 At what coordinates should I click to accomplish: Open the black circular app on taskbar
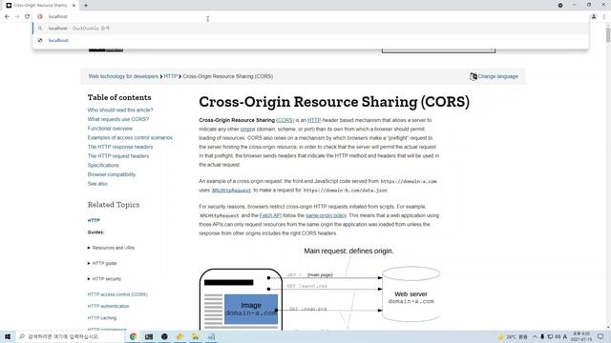click(164, 336)
